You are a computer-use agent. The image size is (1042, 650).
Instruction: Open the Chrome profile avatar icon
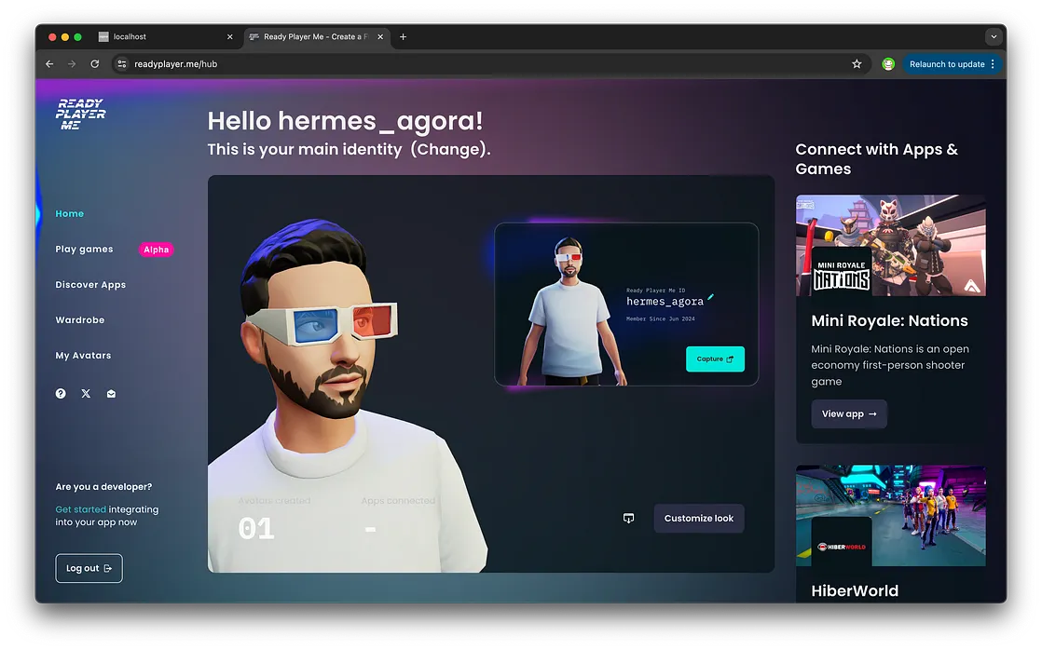[x=888, y=63]
